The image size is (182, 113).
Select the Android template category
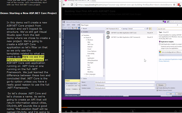tap(90, 47)
